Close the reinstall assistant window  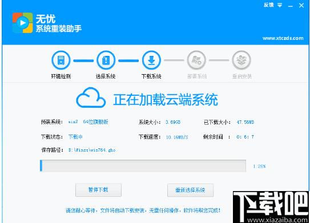[x=301, y=5]
